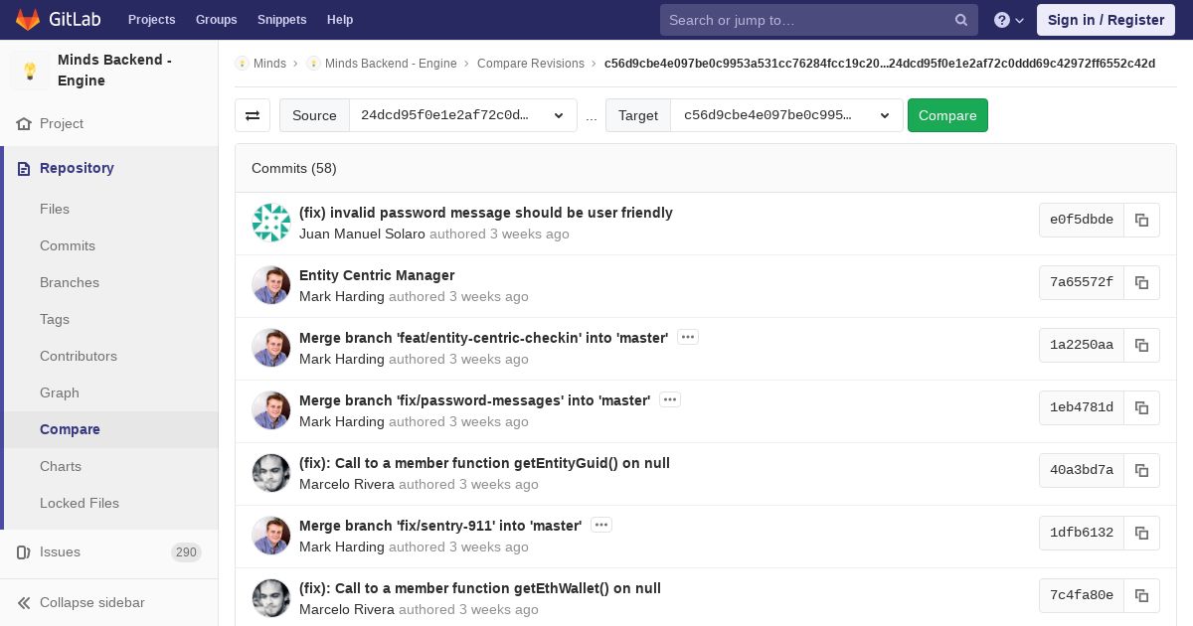Open commit 1a2250aa hash link
This screenshot has width=1193, height=626.
tap(1082, 345)
